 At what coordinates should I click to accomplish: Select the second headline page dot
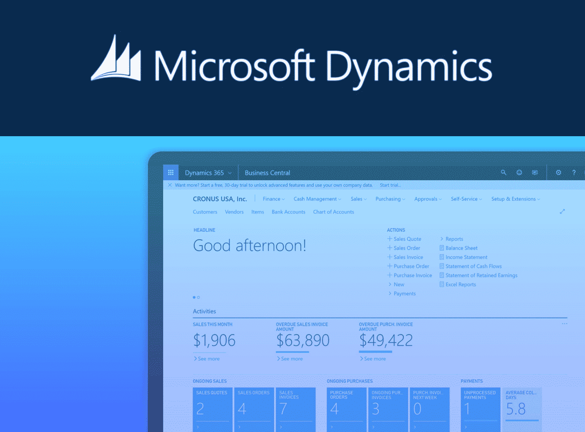tap(198, 297)
